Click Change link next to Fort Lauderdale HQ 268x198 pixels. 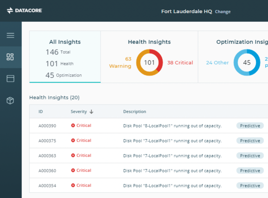tap(223, 12)
